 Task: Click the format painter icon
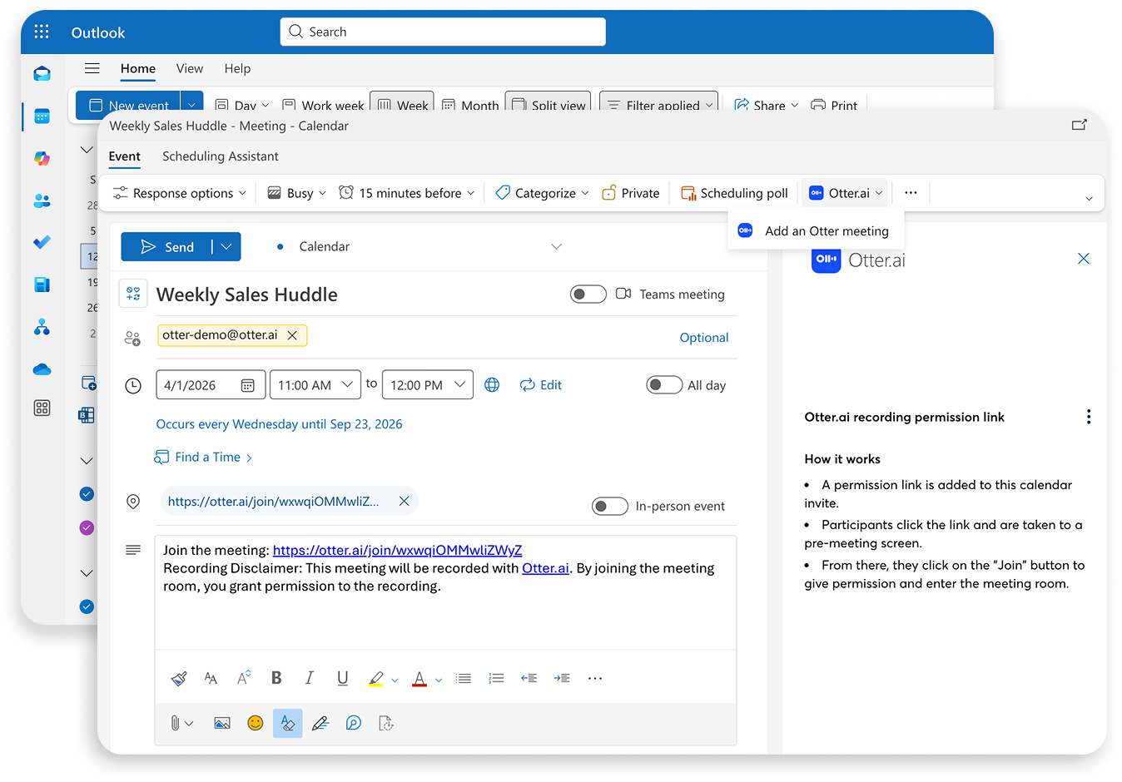178,678
